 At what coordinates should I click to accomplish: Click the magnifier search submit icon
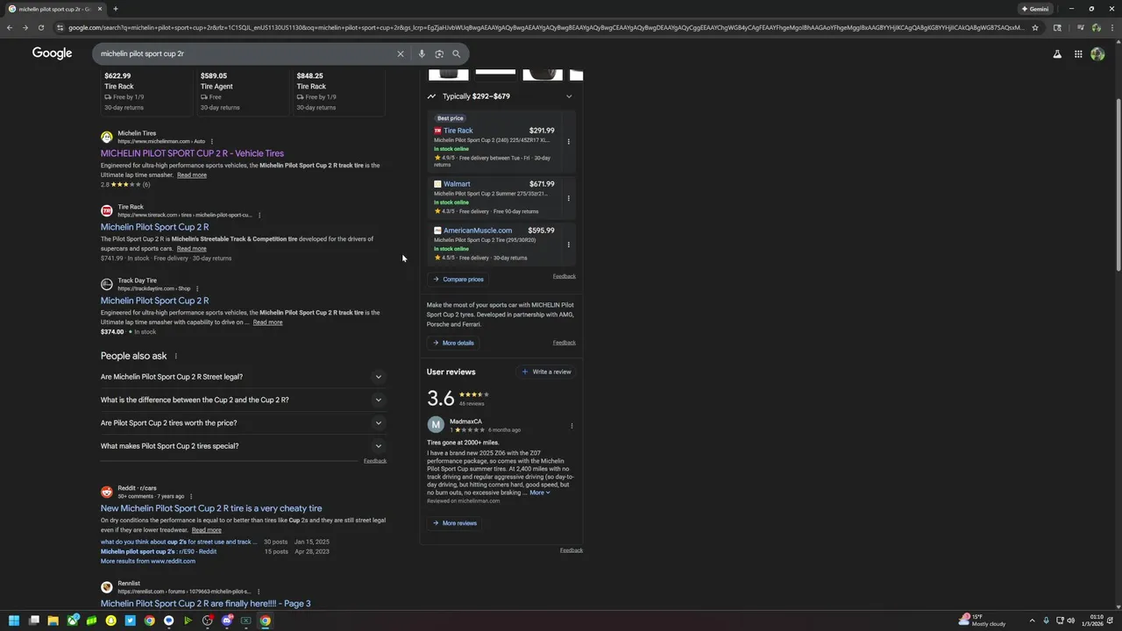click(x=456, y=53)
